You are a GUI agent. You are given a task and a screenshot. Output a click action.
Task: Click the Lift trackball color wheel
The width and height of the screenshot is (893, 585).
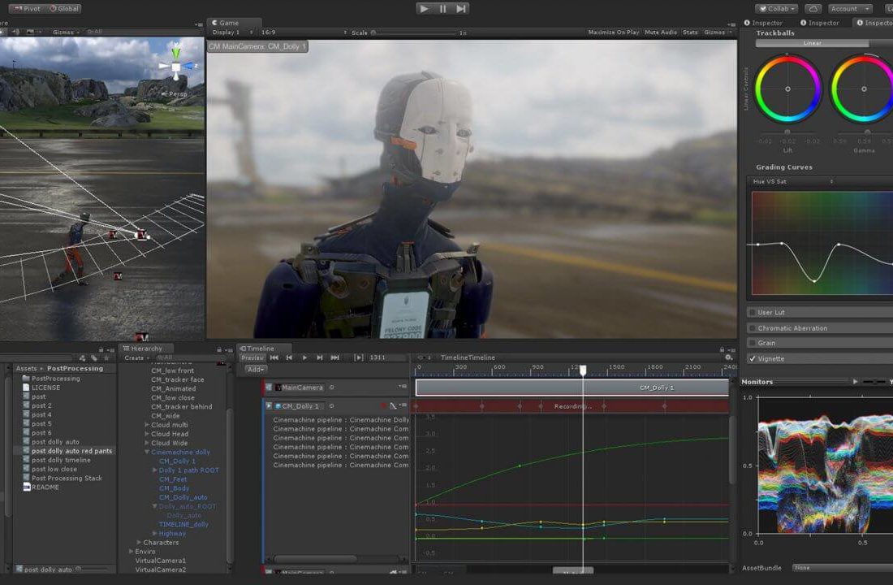tap(787, 89)
